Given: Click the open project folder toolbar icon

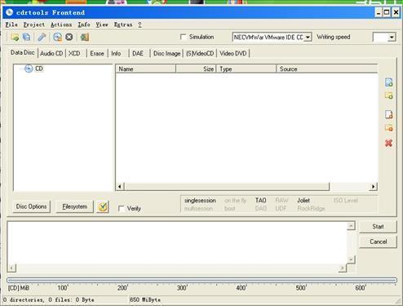Looking at the screenshot, I should [x=15, y=37].
